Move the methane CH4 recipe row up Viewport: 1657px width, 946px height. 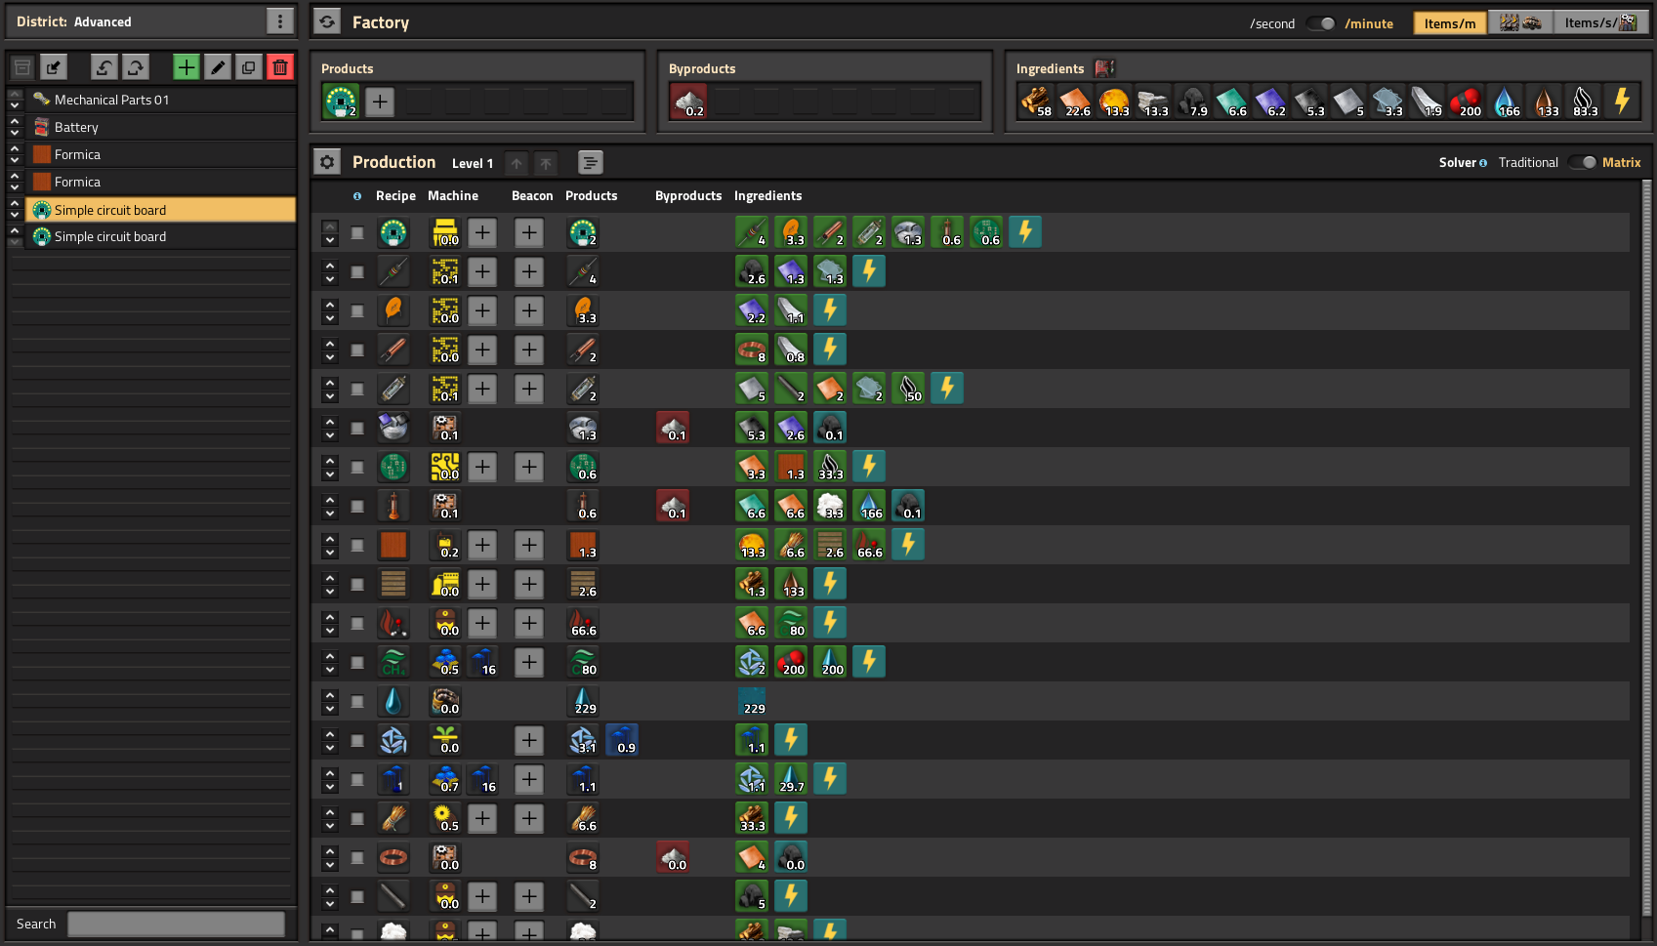point(330,655)
